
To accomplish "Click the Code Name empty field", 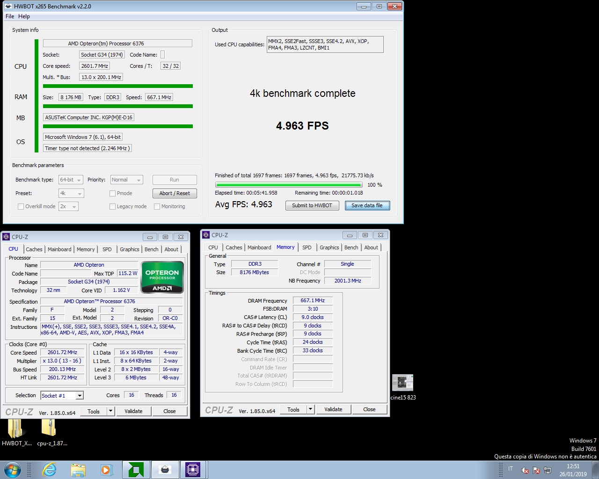I will [x=162, y=55].
